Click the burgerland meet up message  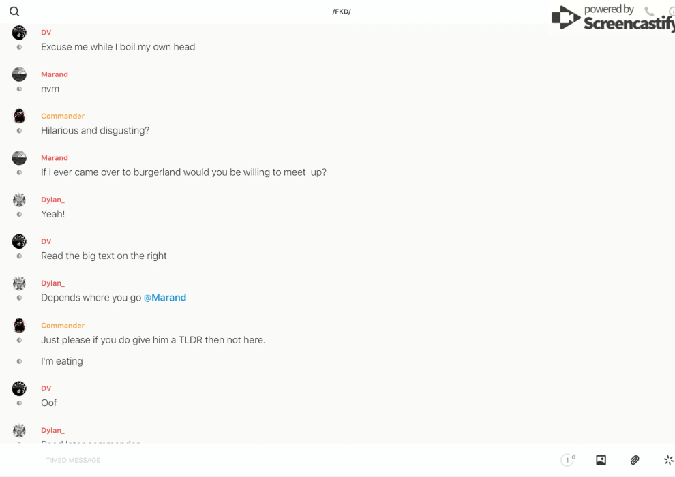(183, 172)
